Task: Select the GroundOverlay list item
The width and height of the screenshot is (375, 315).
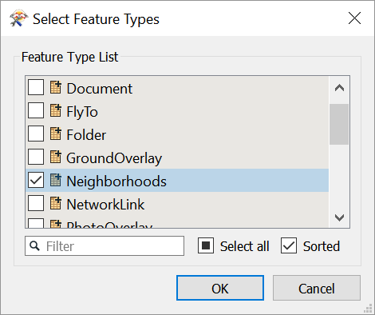Action: coord(177,157)
